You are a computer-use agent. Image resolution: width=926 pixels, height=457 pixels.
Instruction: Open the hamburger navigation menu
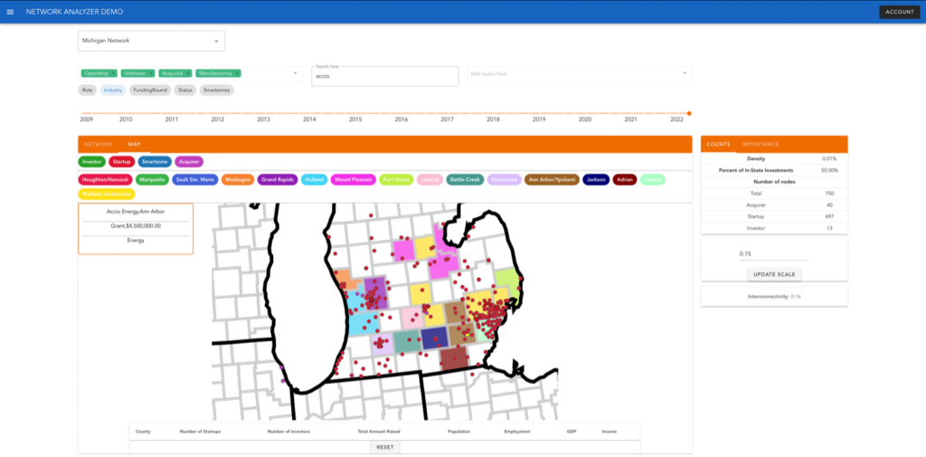coord(11,12)
